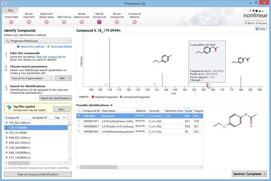Open Progenesis MetaScope method dropdown

tap(38, 41)
